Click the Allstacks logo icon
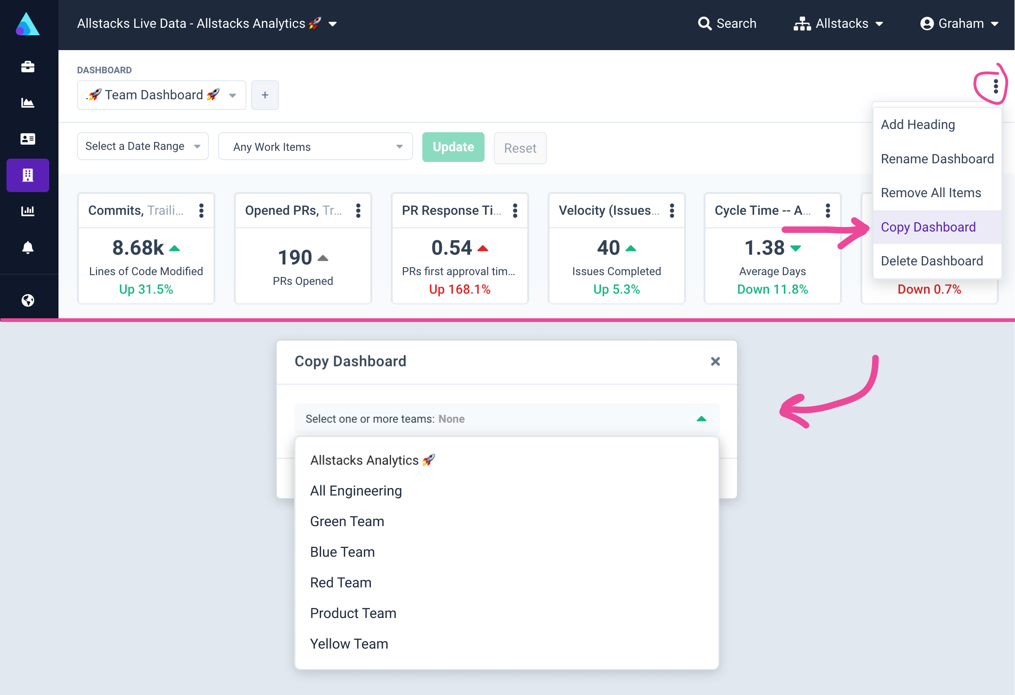This screenshot has height=695, width=1015. 27,24
